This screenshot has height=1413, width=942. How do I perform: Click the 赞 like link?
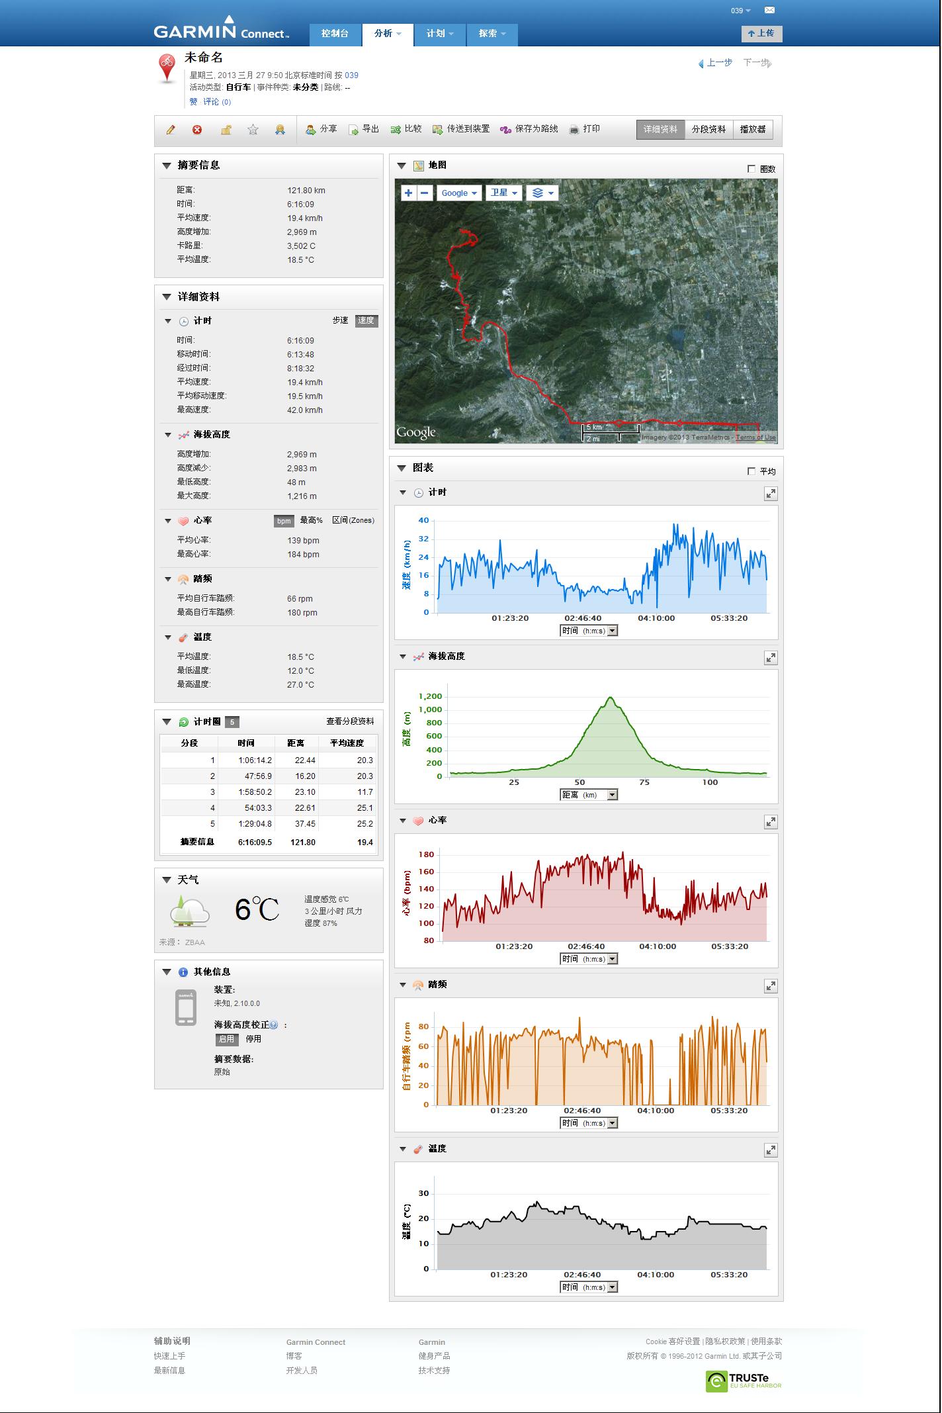coord(193,102)
